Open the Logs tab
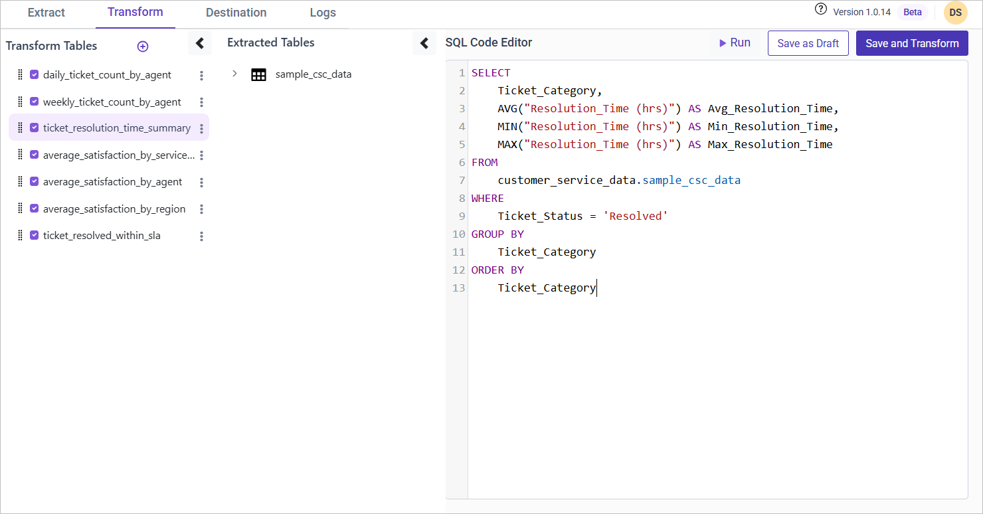Viewport: 983px width, 514px height. point(323,13)
